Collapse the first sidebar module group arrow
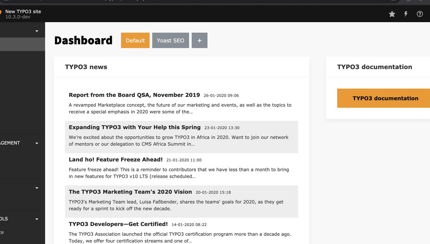Viewport: 430px width, 244px height. [x=37, y=31]
